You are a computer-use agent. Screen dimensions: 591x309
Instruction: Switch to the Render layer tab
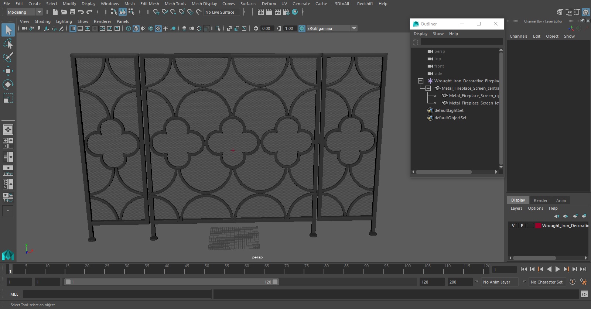(x=540, y=200)
